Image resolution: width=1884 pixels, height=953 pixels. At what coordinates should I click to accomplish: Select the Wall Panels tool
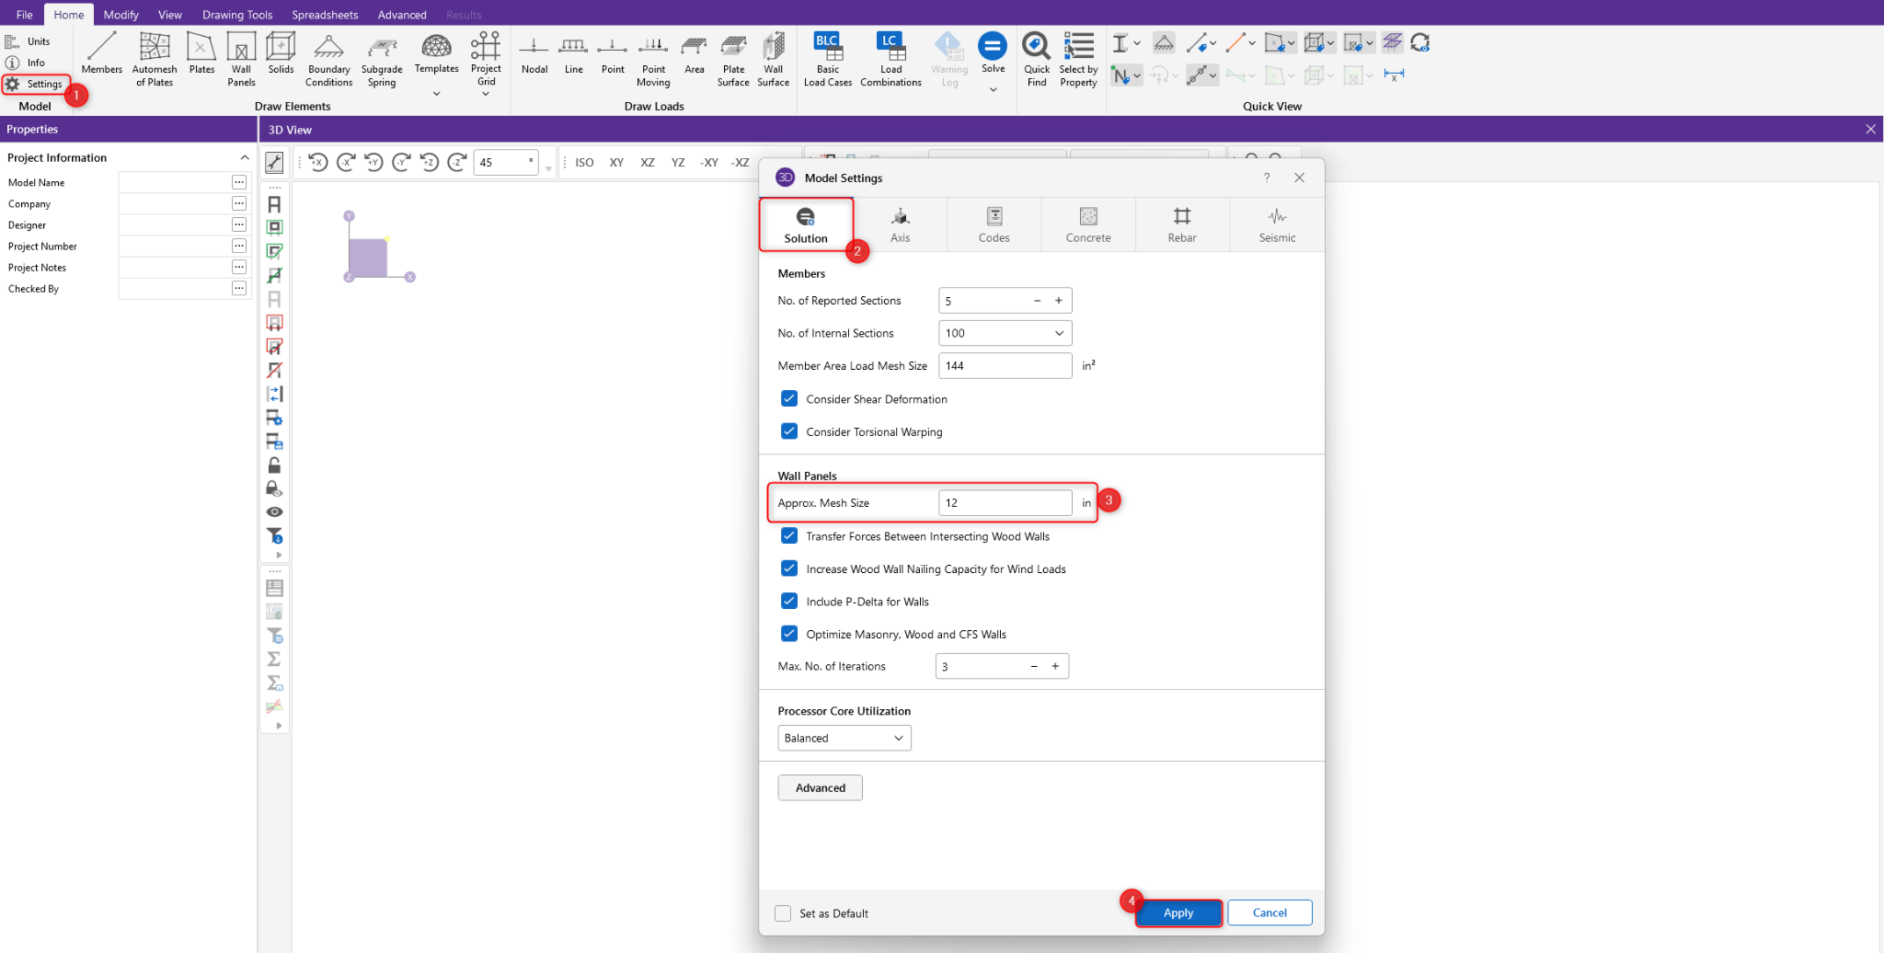241,59
